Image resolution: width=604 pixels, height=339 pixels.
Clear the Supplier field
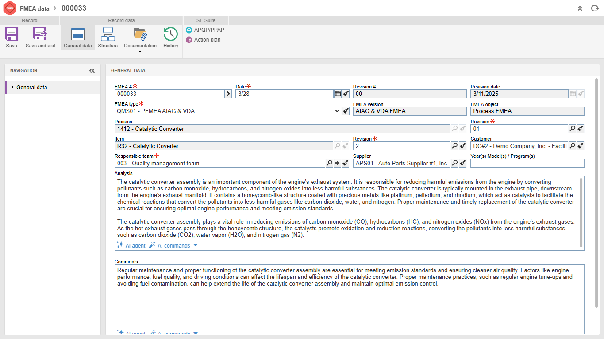(x=463, y=163)
